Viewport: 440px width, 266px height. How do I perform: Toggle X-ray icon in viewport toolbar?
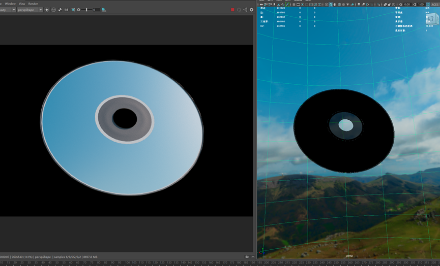tap(385, 5)
